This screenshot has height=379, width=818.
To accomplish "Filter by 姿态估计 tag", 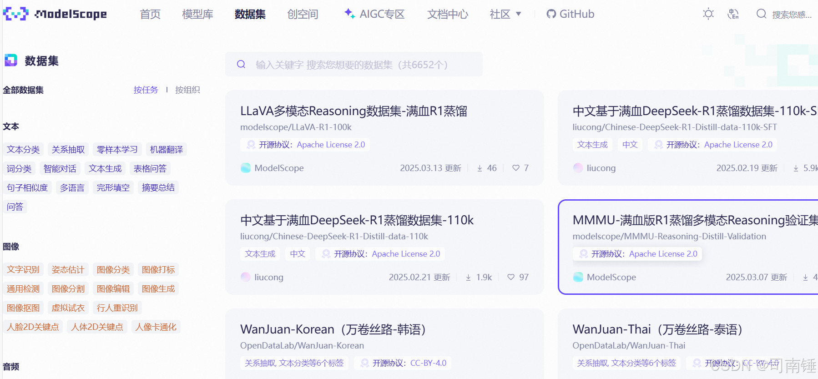I will pyautogui.click(x=68, y=270).
